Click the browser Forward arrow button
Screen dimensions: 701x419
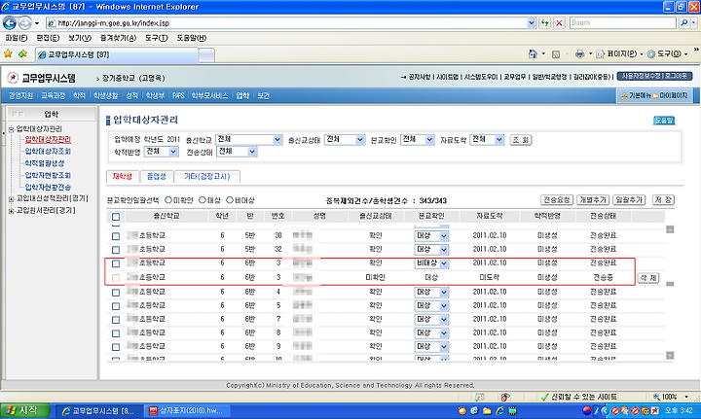click(x=25, y=22)
